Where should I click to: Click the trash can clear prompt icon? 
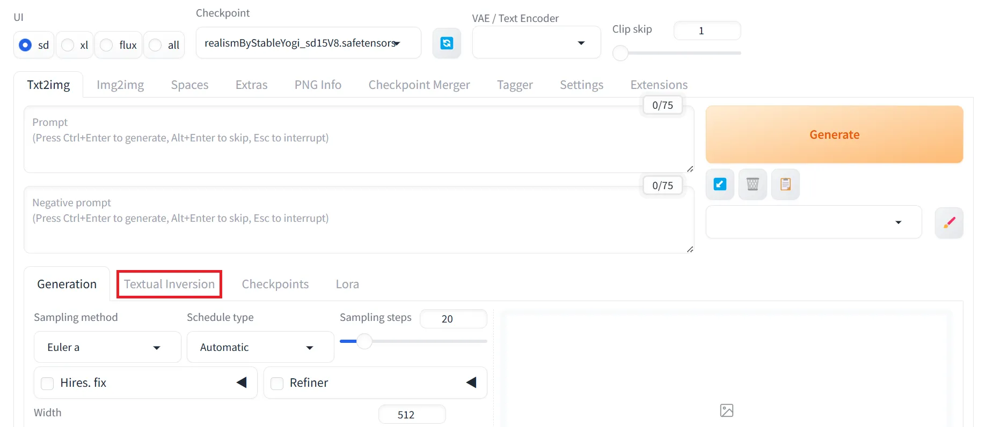(753, 184)
